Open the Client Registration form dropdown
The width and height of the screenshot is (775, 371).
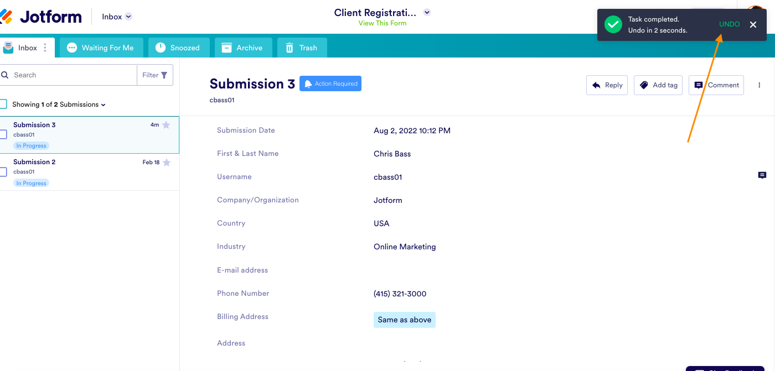pos(427,13)
